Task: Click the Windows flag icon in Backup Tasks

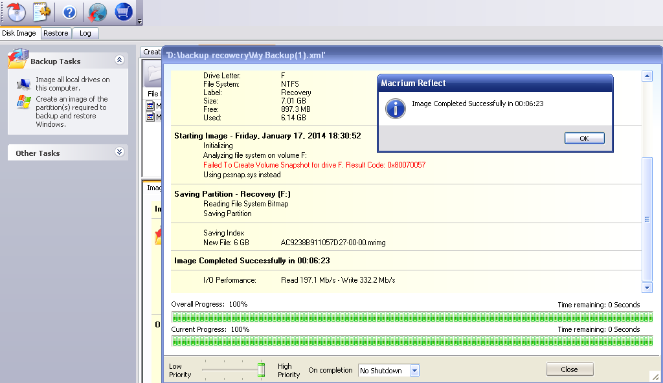Action: (24, 102)
